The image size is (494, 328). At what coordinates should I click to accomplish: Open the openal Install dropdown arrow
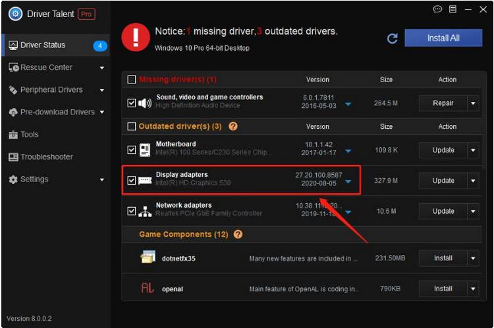pyautogui.click(x=473, y=289)
